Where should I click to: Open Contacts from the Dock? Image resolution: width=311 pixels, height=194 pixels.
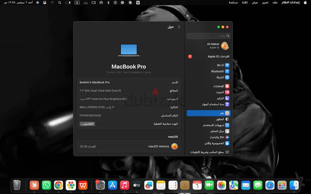[x=185, y=186]
